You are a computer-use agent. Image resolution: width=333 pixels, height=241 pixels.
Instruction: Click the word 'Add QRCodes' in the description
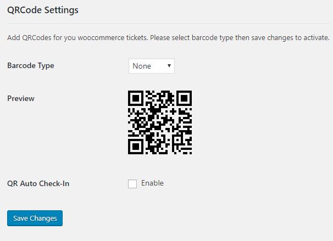(29, 38)
